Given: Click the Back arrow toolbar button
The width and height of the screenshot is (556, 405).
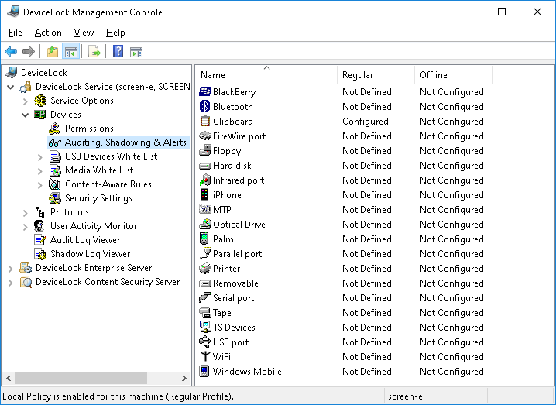Looking at the screenshot, I should [x=11, y=52].
